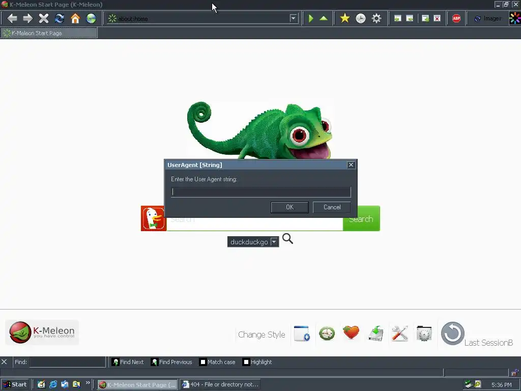The width and height of the screenshot is (521, 391).
Task: Click the DuckDuckGo duck logo
Action: 154,218
